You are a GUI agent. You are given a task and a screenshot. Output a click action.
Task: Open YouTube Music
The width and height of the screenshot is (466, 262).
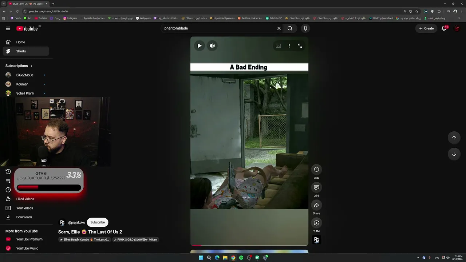pyautogui.click(x=26, y=249)
